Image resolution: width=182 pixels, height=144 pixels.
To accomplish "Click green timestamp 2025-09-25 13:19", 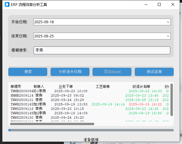I will pyautogui.click(x=142, y=100).
